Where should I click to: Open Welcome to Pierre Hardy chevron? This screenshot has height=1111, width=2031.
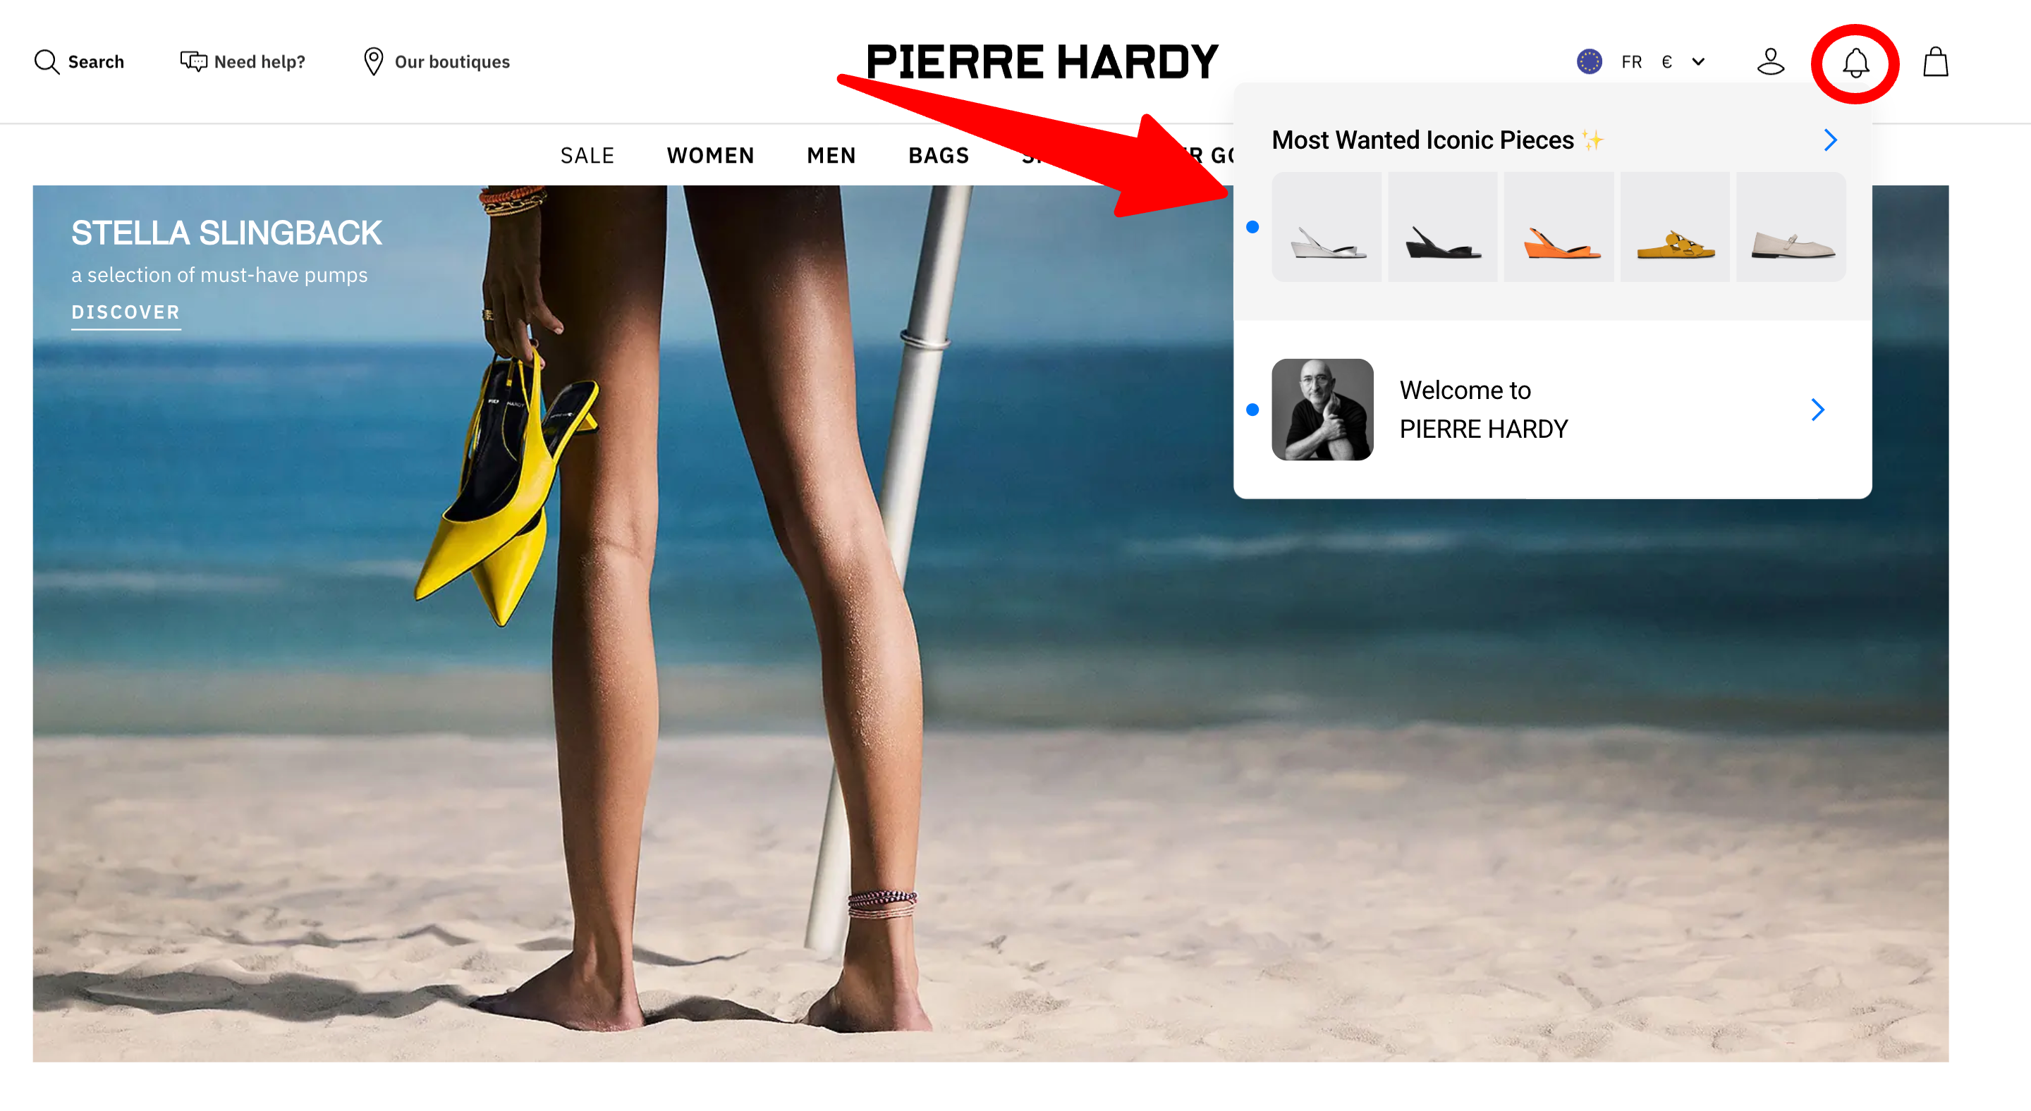pyautogui.click(x=1817, y=410)
